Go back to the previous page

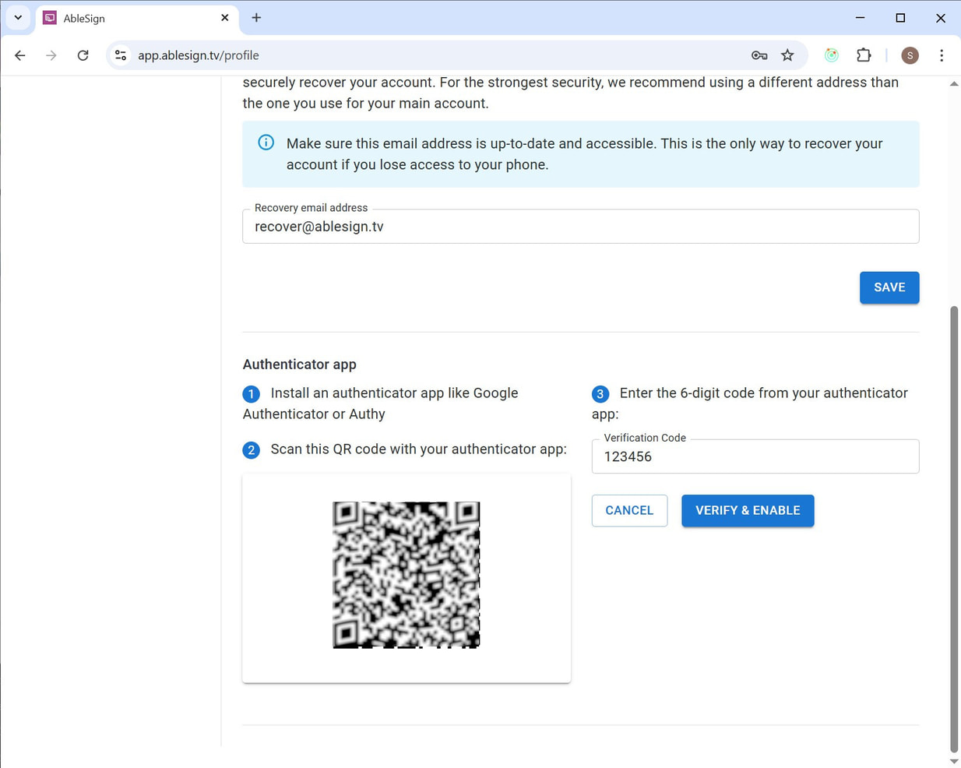click(x=20, y=55)
